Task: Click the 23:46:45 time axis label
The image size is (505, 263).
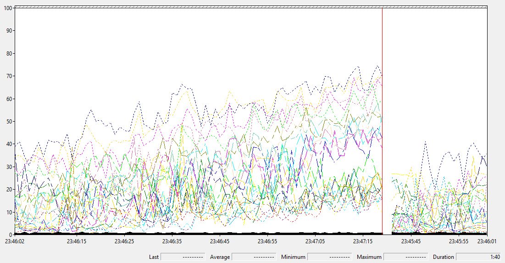Action: click(220, 241)
